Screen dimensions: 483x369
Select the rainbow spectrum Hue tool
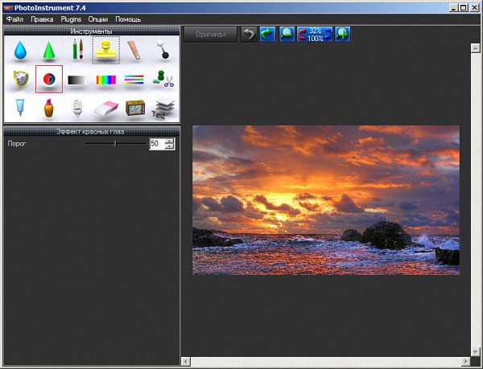pos(106,80)
